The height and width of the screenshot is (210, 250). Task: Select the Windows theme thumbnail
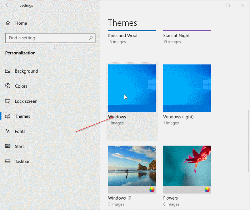[x=132, y=88]
